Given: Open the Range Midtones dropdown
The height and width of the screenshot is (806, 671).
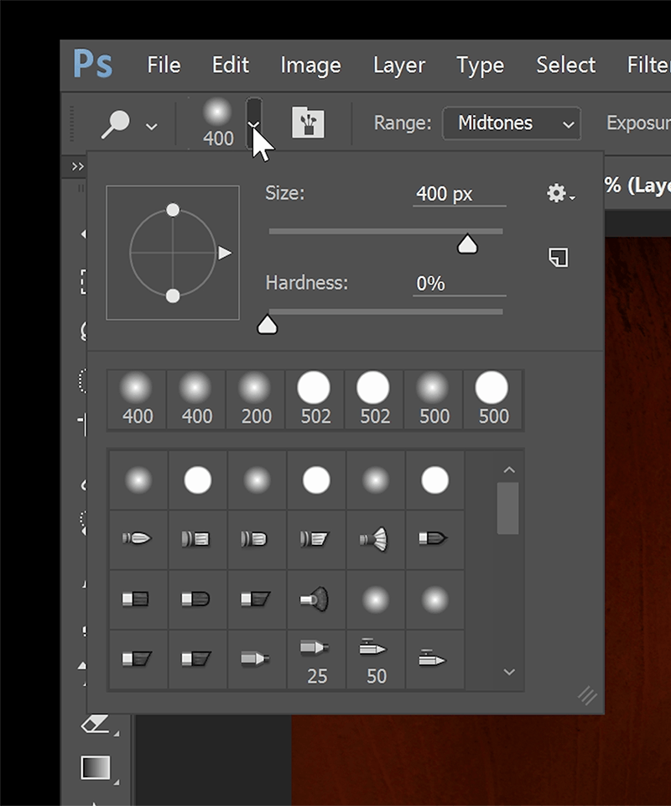Looking at the screenshot, I should [511, 123].
